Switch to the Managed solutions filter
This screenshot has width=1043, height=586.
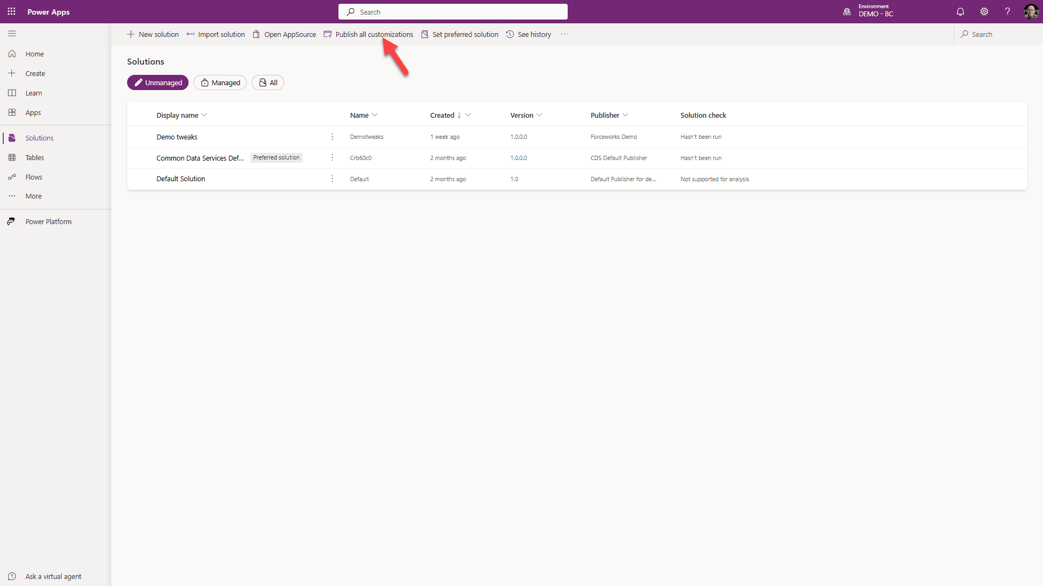(219, 82)
